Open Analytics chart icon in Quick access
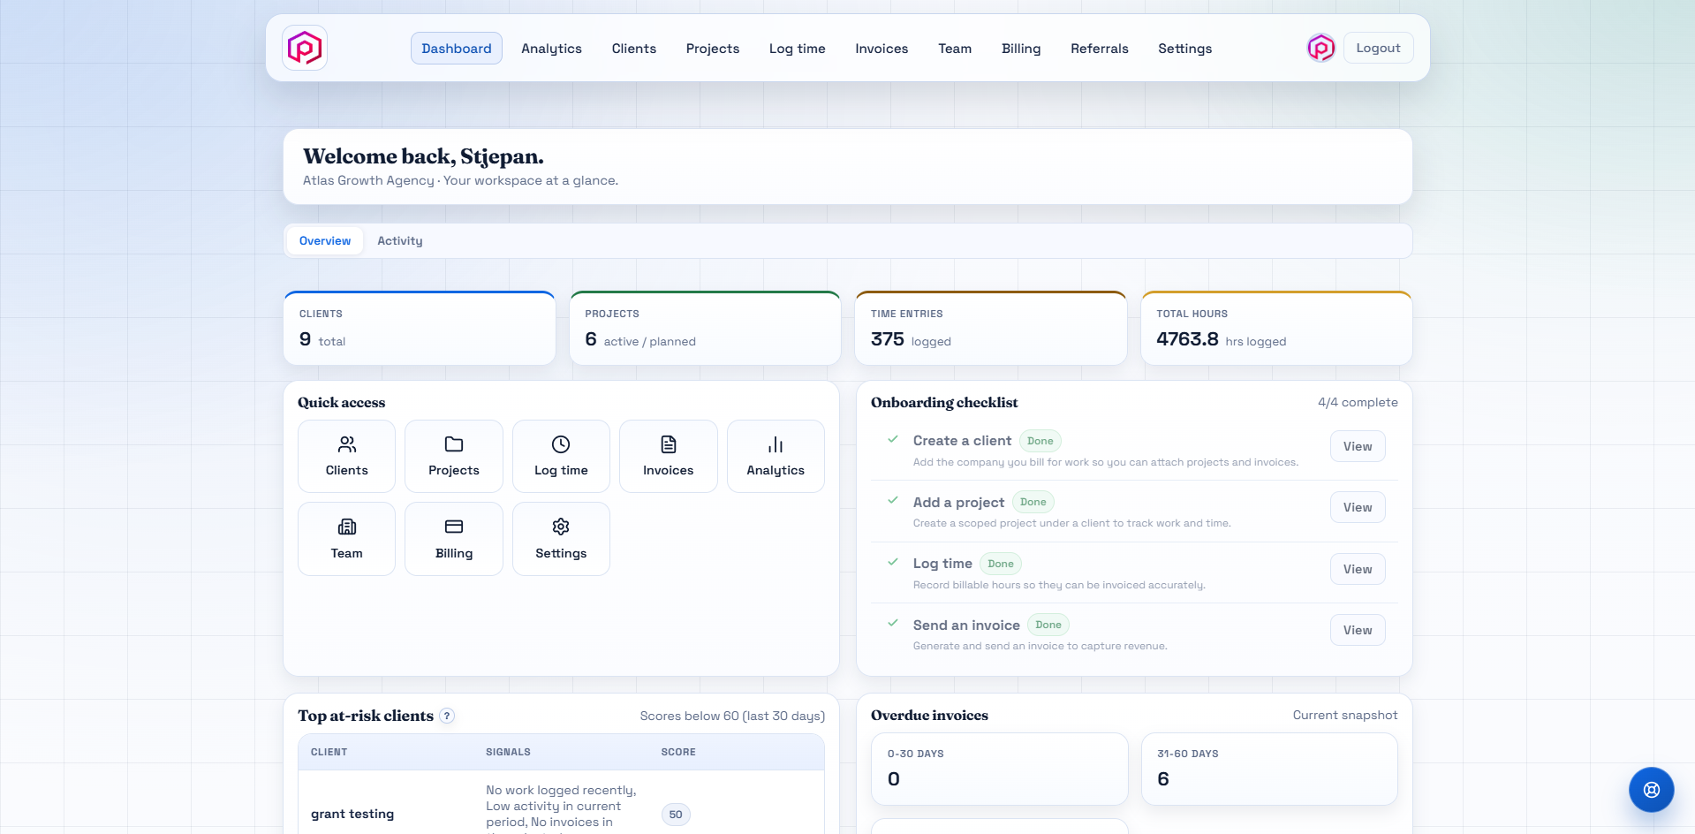The width and height of the screenshot is (1695, 834). 775,444
